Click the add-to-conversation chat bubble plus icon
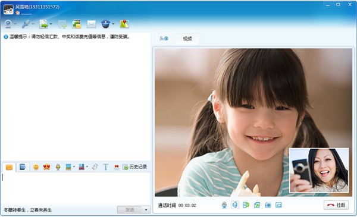 (62, 24)
